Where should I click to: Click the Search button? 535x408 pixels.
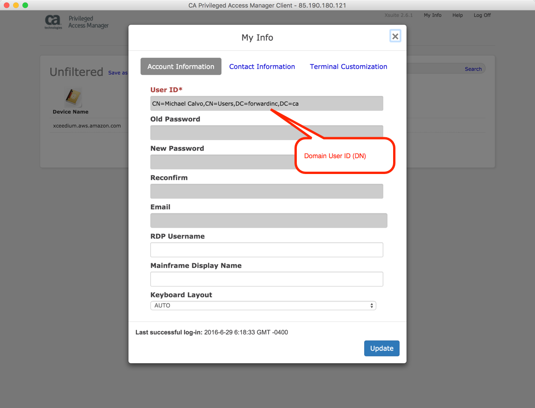473,69
